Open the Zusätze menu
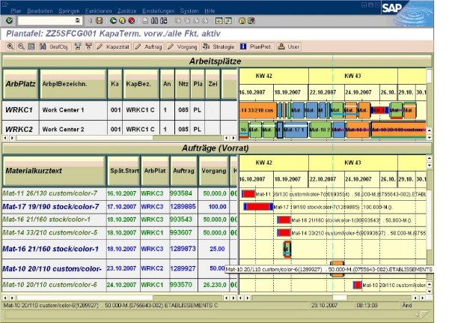449x323 pixels. click(126, 11)
